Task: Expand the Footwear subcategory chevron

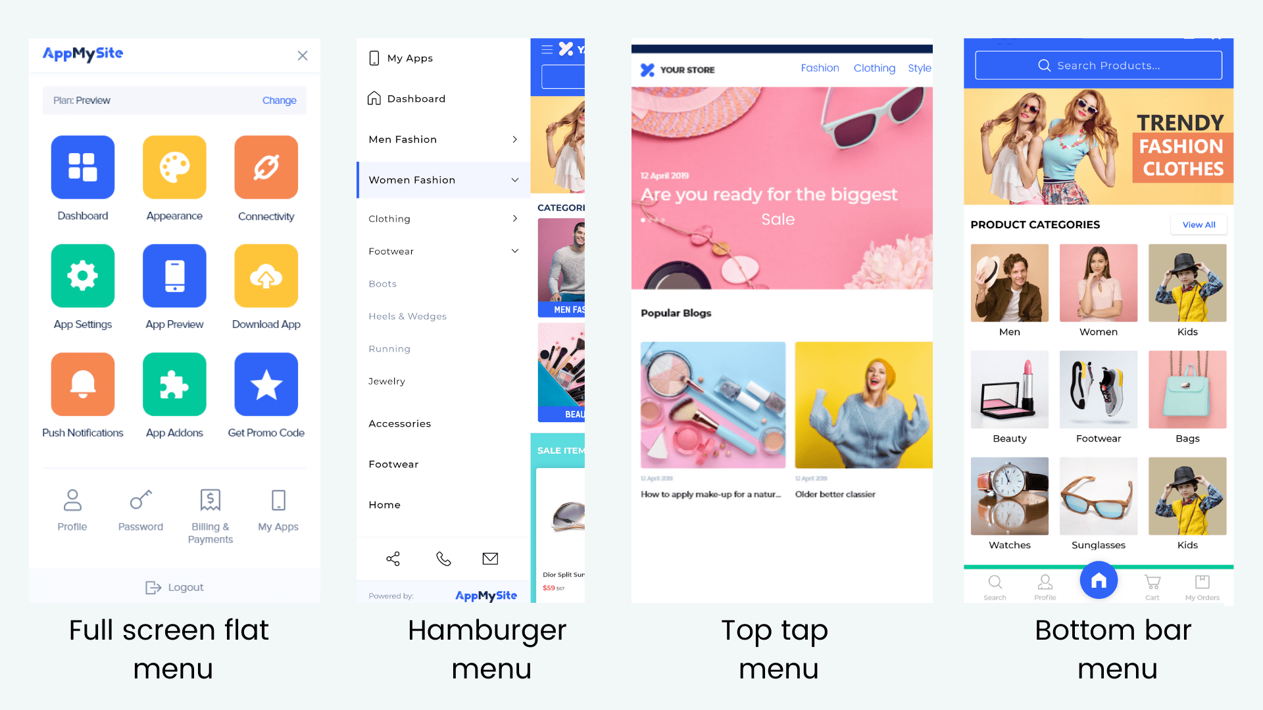Action: [x=514, y=251]
